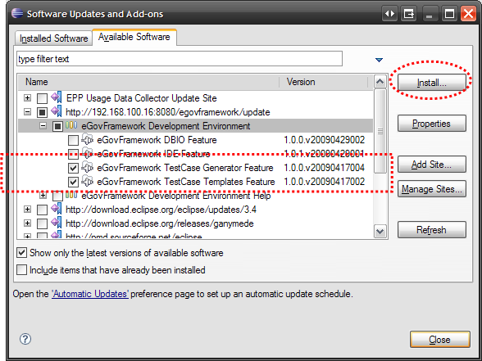Click the Development Environment Help category icon

pos(71,194)
